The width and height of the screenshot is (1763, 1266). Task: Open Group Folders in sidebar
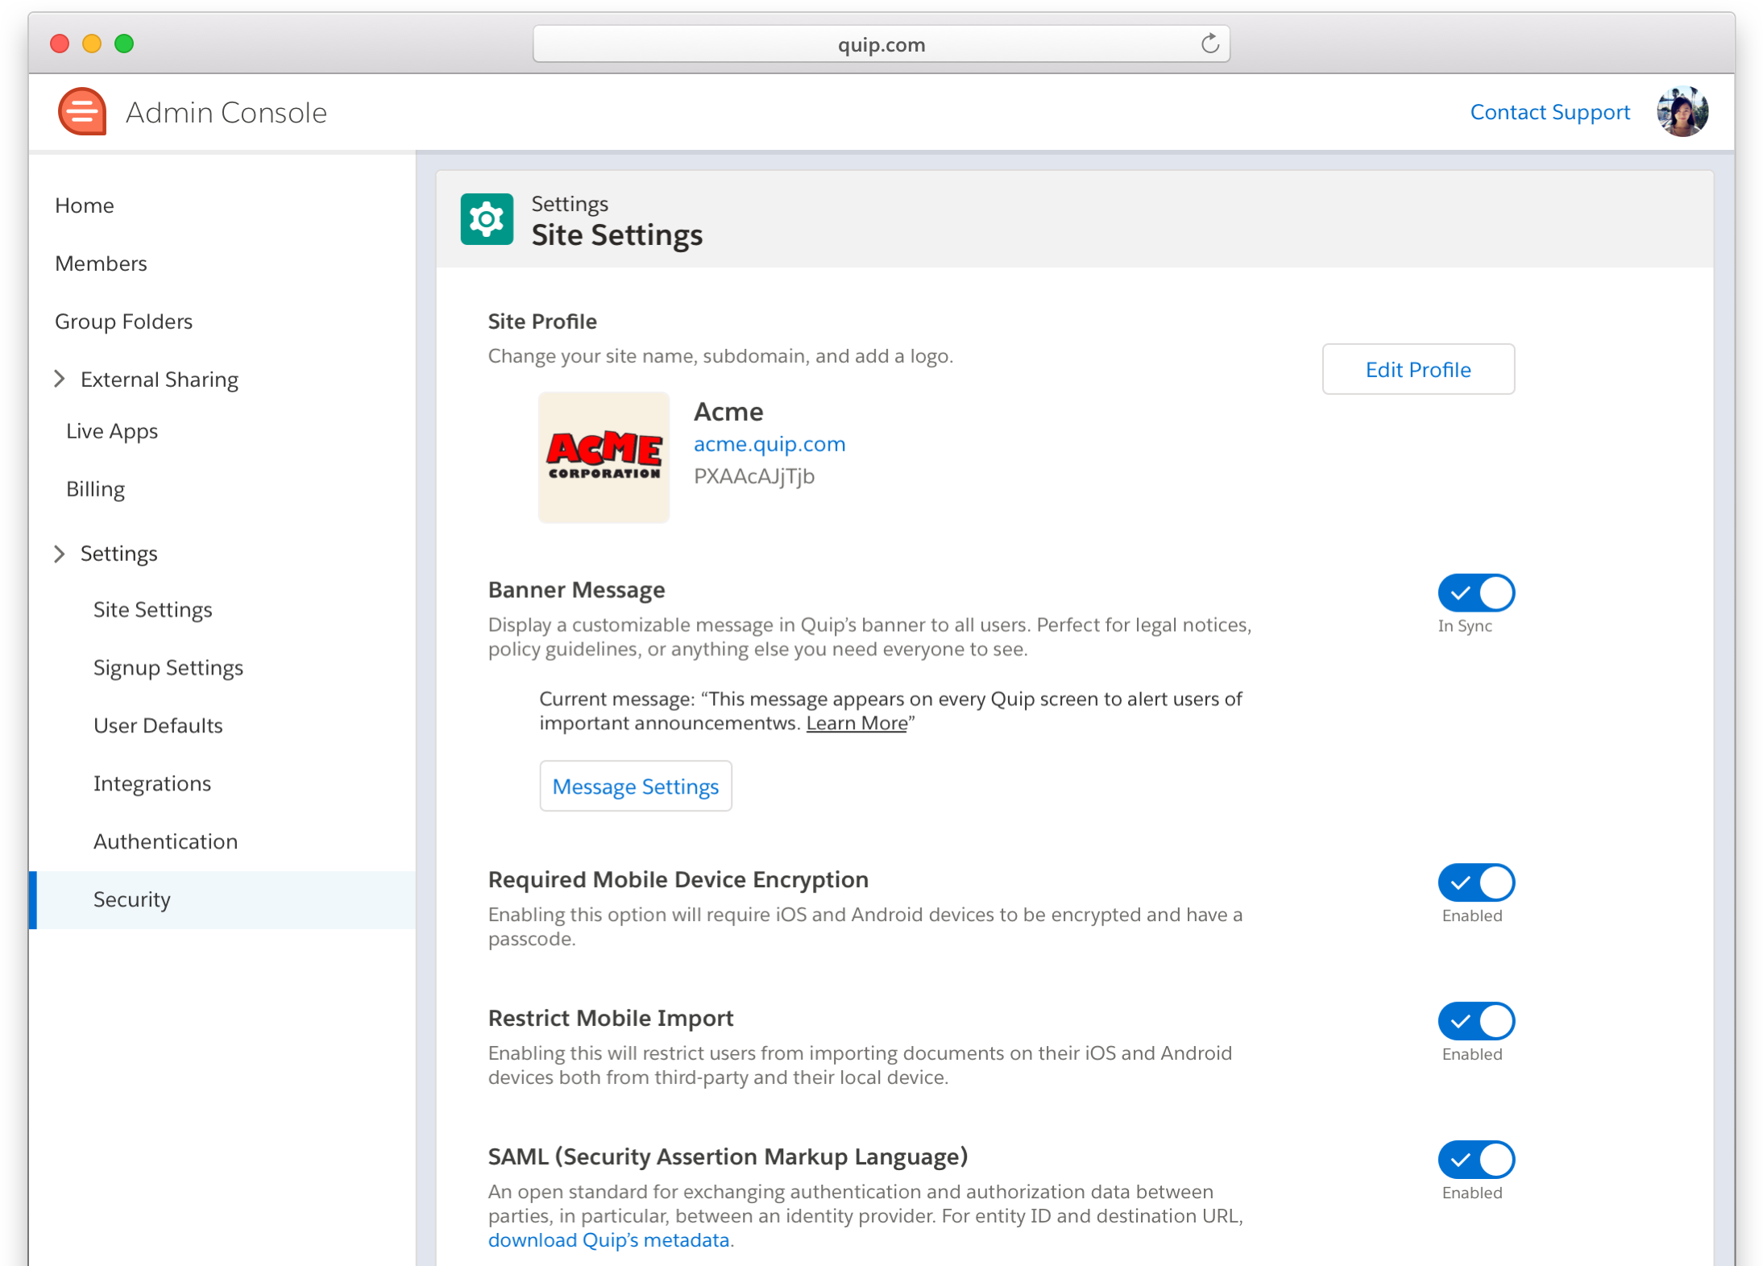[123, 322]
